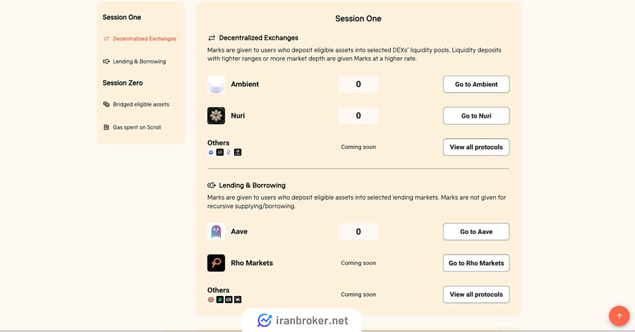Image resolution: width=635 pixels, height=332 pixels.
Task: Click the Aave name label
Action: pyautogui.click(x=239, y=232)
